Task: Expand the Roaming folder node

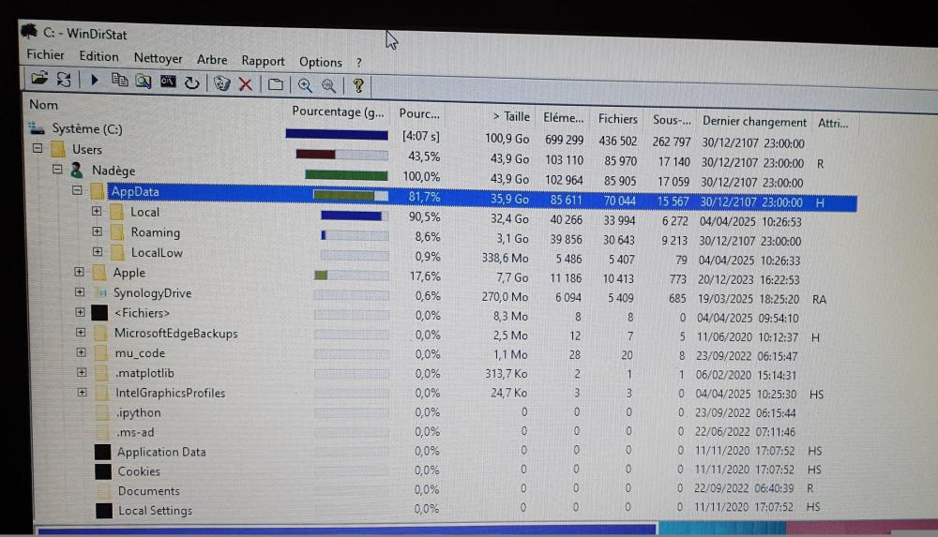Action: pyautogui.click(x=97, y=231)
